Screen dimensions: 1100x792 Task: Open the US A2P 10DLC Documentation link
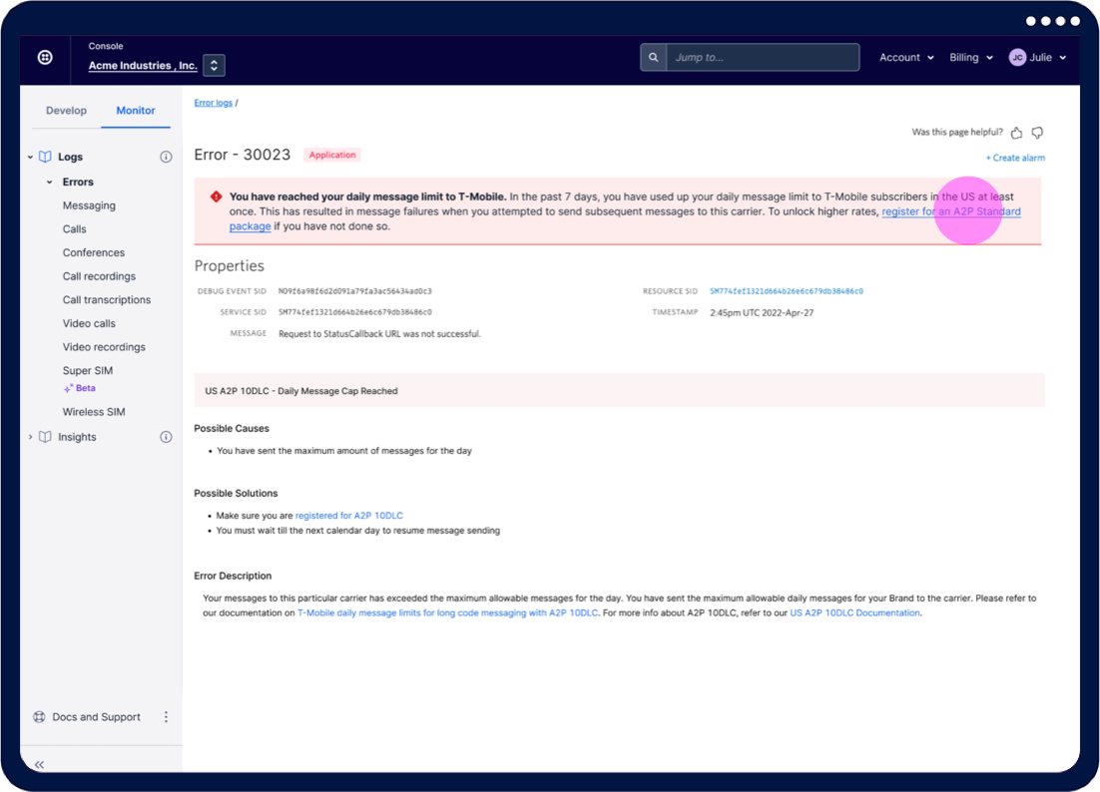click(854, 613)
